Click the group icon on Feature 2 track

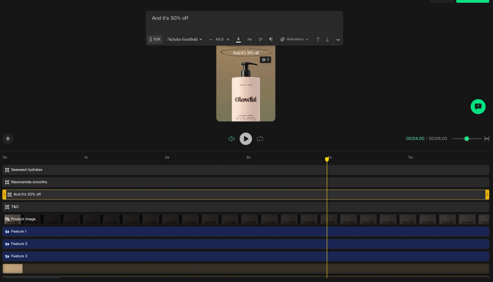coord(7,244)
